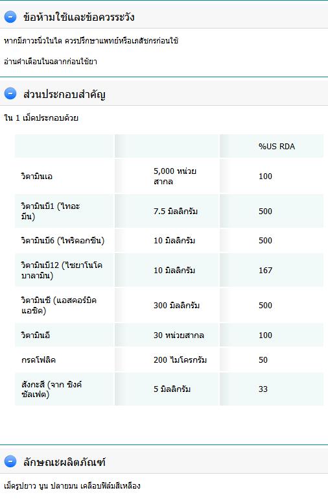Collapse the ข้อห้ามใช้และข้อควรระวัง section icon

pyautogui.click(x=10, y=17)
